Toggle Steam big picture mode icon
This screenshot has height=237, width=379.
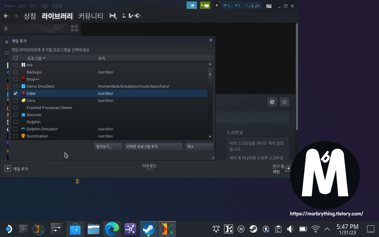269,6
